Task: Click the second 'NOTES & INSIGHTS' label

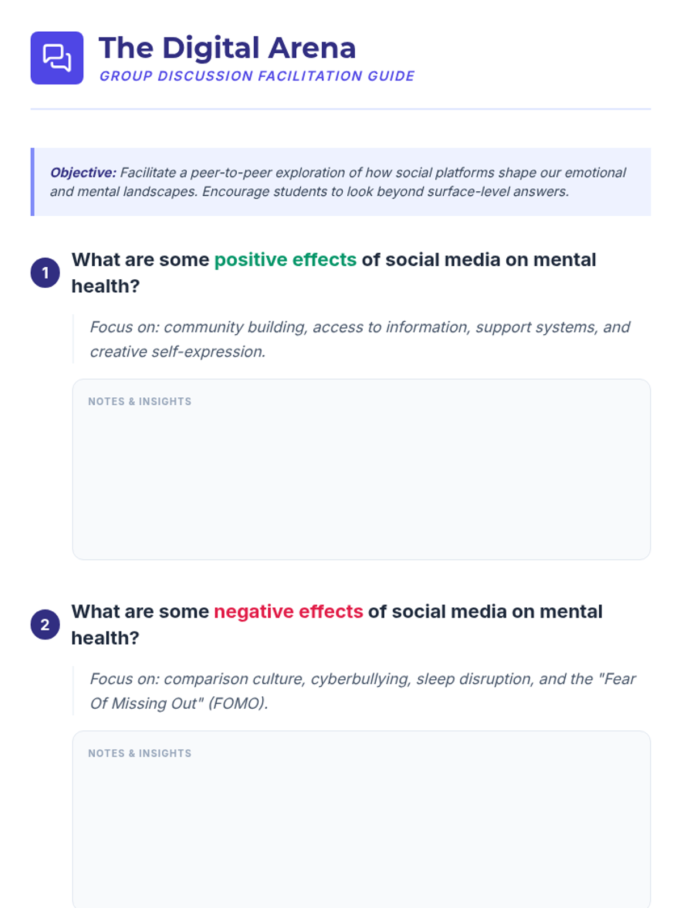Action: (x=140, y=754)
